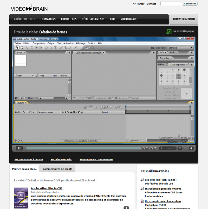Screen dimensions: 208x209
Task: Click the square fullscreen icon in video player
Action: coord(180,148)
